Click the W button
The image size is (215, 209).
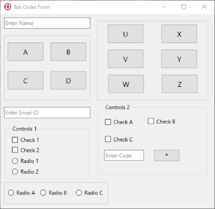coord(126,84)
